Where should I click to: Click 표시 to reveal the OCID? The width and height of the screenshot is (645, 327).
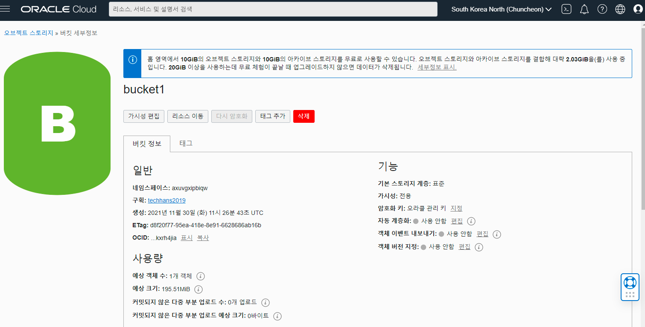click(187, 238)
